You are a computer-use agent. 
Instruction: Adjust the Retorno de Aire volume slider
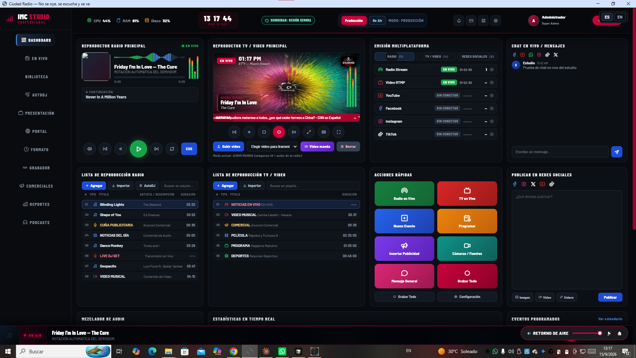tap(587, 333)
